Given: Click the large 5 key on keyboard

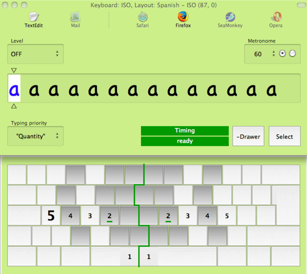Looking at the screenshot, I should click(51, 216).
